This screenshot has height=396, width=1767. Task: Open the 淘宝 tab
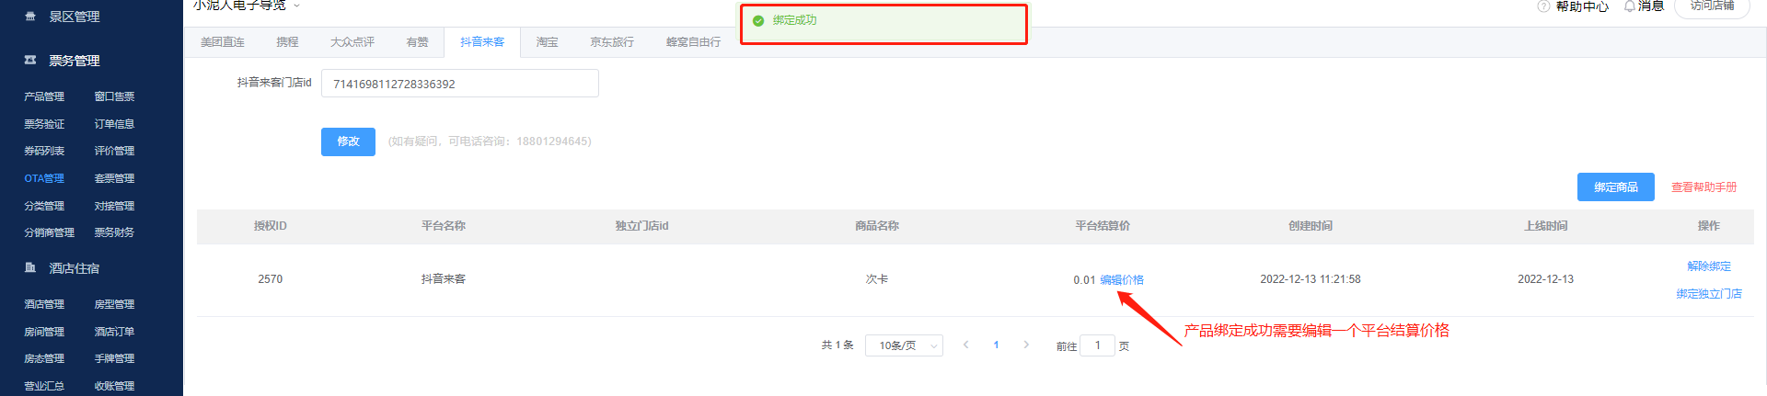[547, 42]
